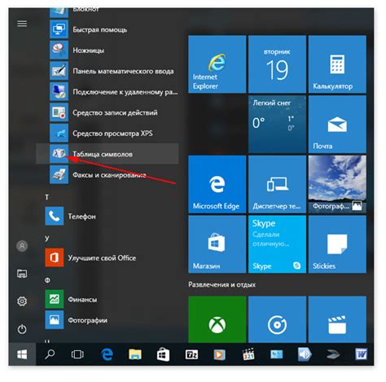Select the Финансы text label

(82, 300)
